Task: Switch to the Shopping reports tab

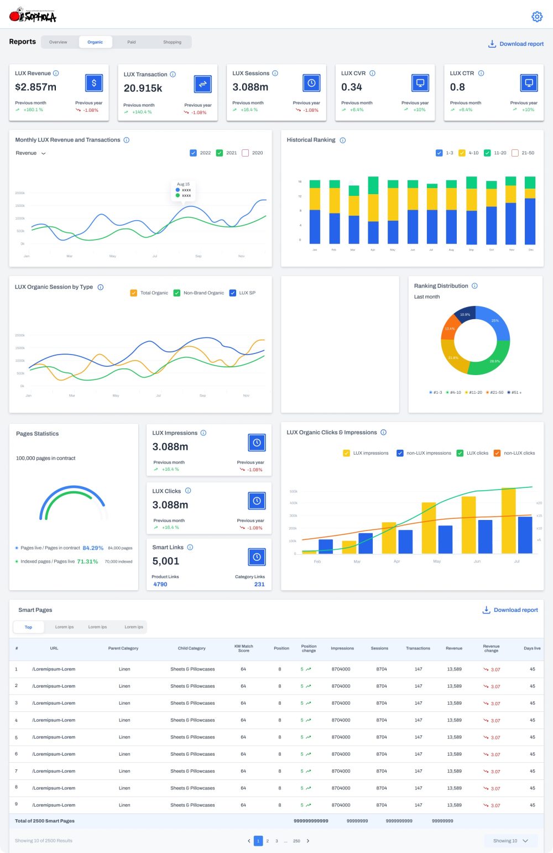Action: pos(172,42)
